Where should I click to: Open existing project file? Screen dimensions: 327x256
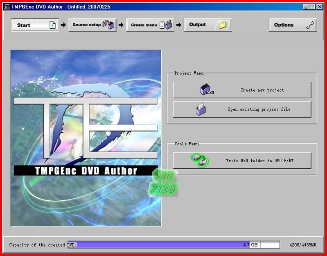click(242, 109)
